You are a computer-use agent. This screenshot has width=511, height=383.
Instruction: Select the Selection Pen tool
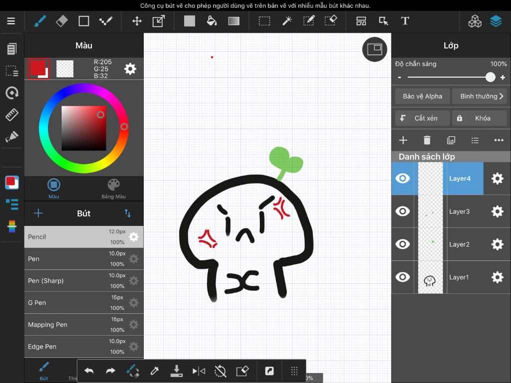[308, 21]
